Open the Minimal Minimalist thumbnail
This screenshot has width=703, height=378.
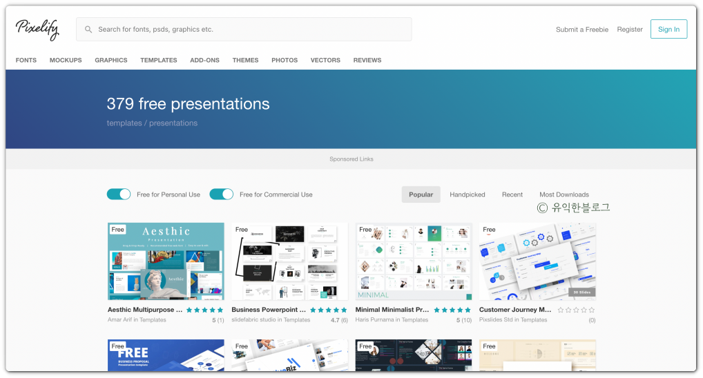click(414, 261)
